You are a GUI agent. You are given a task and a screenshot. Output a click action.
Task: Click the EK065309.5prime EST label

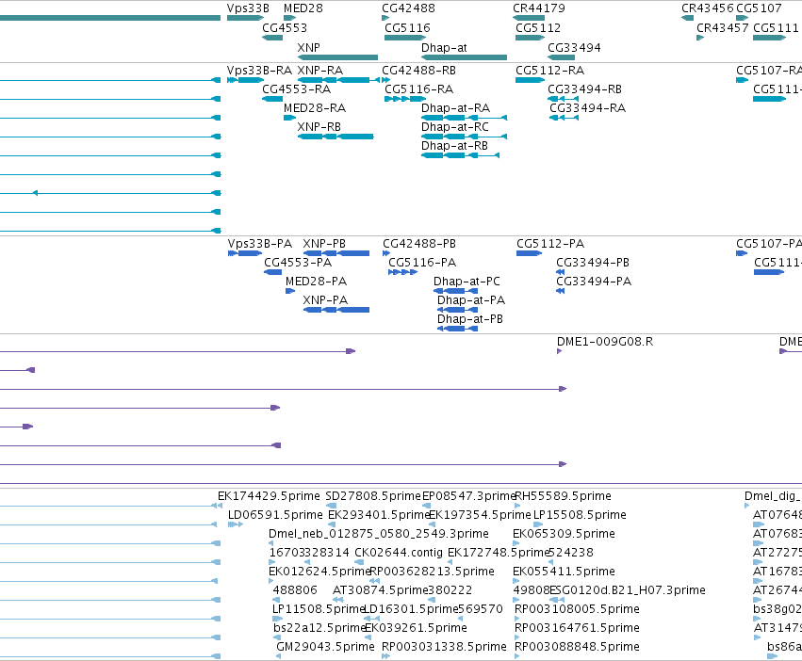point(564,534)
